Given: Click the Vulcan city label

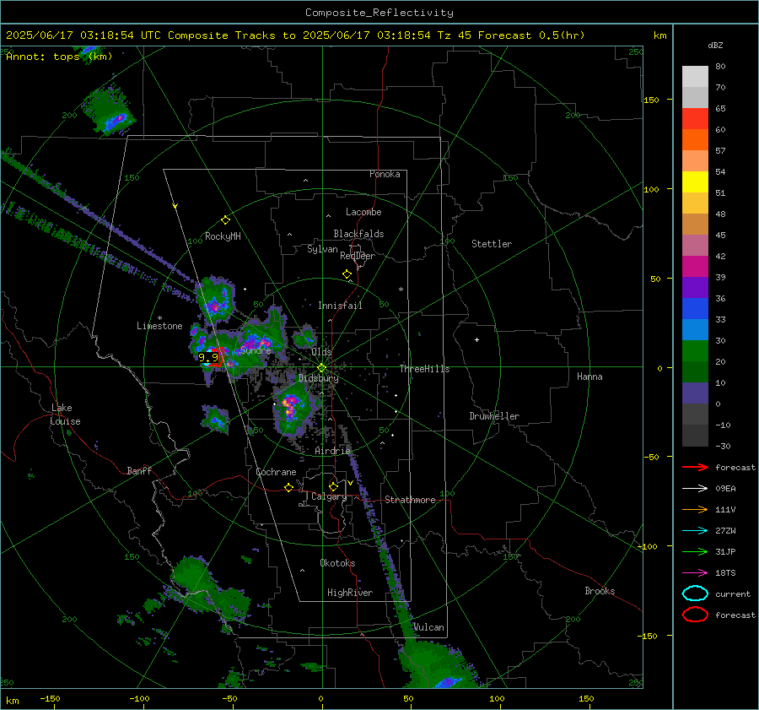Looking at the screenshot, I should pos(429,627).
